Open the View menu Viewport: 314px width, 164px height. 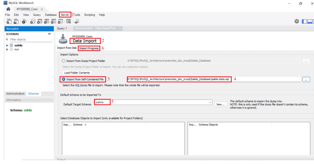(x=26, y=15)
